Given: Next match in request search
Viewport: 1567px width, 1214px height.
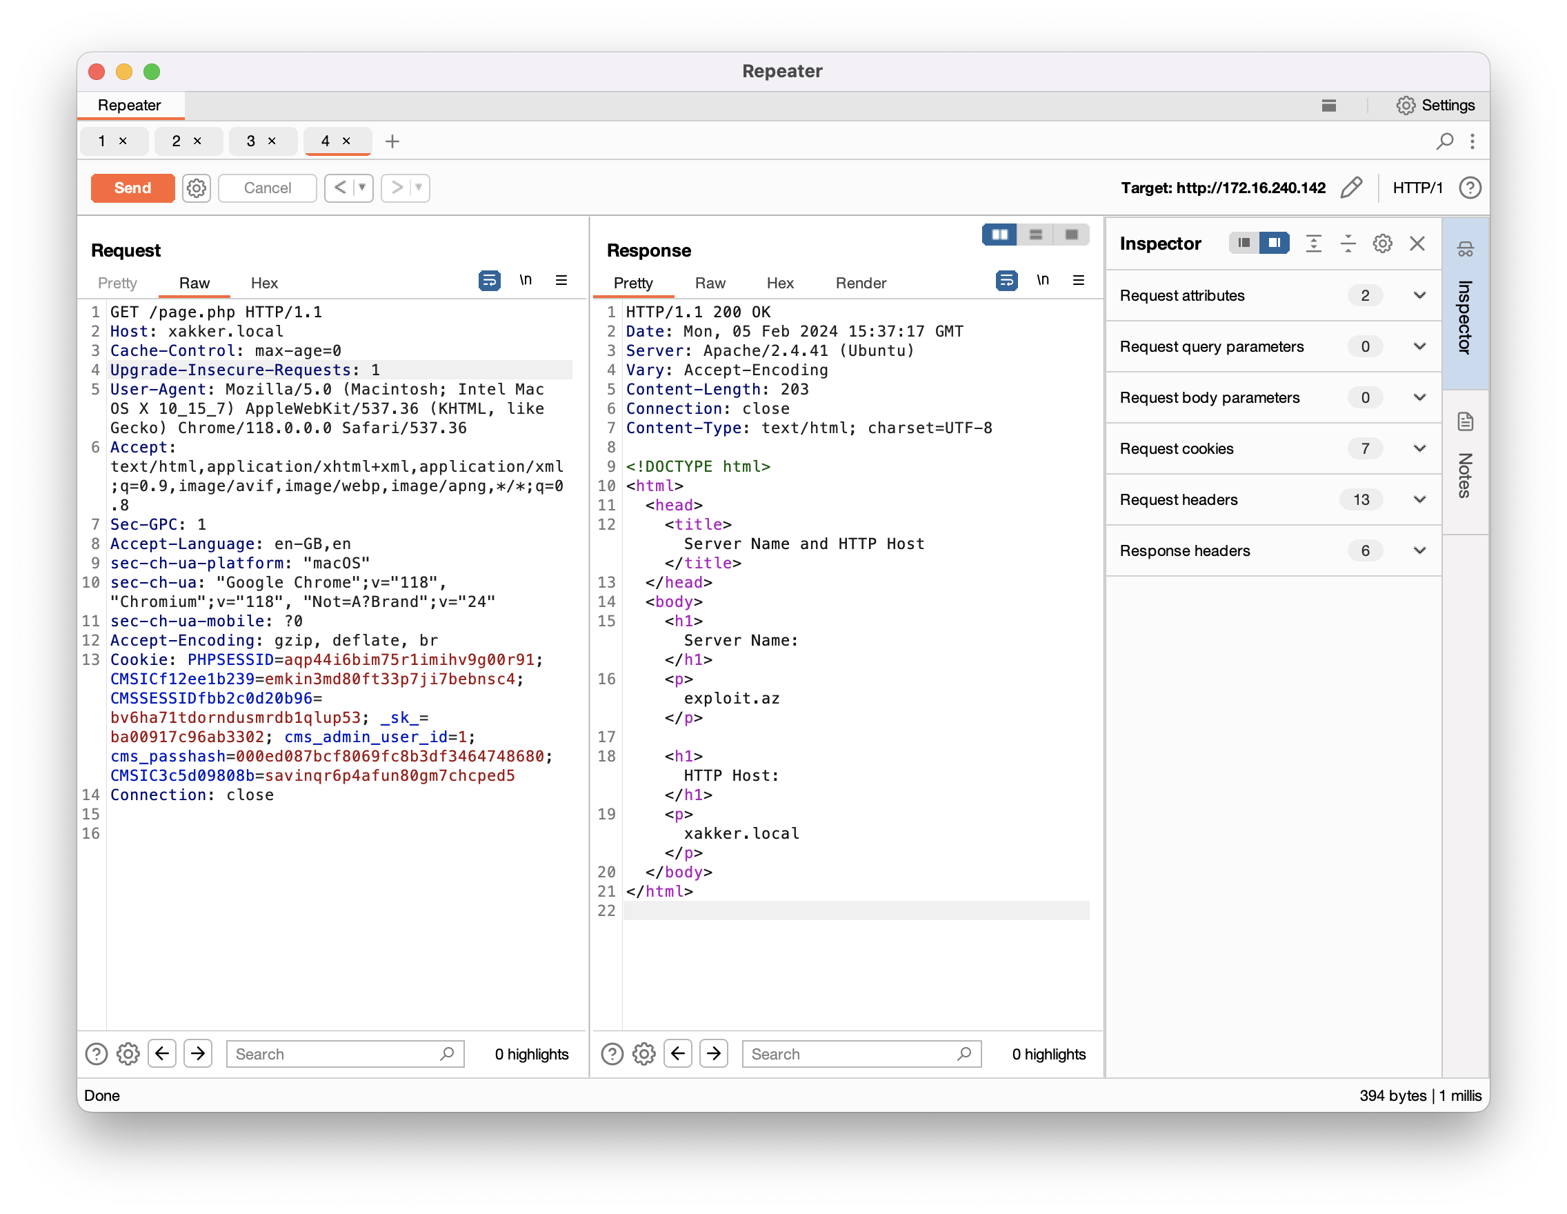Looking at the screenshot, I should point(198,1053).
